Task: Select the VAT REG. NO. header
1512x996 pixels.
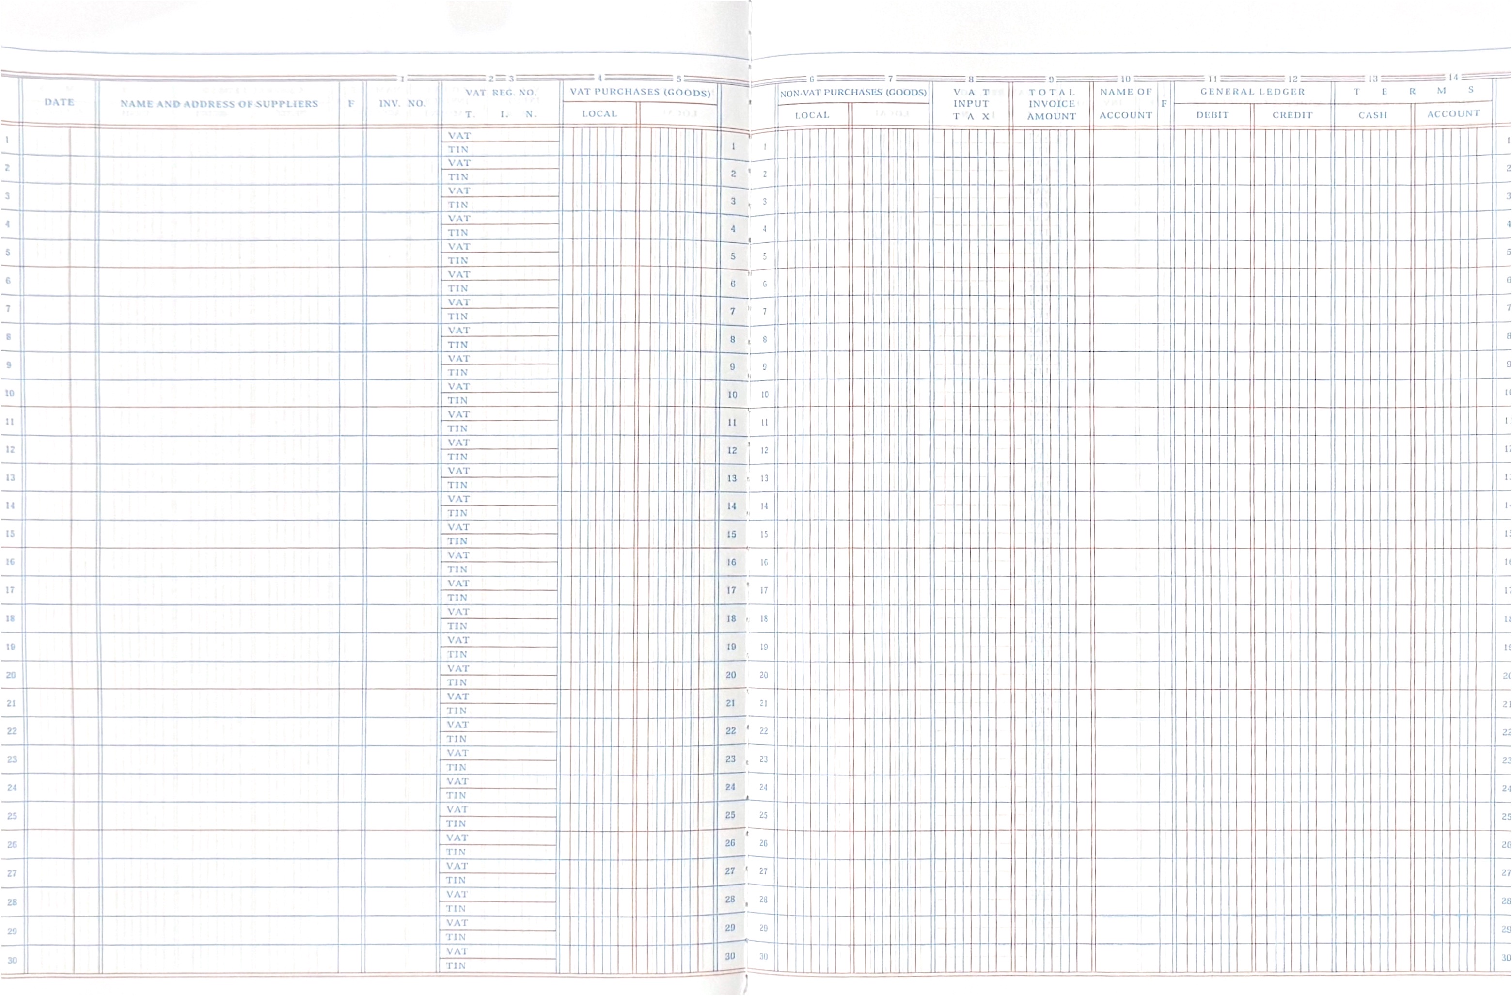Action: (501, 93)
